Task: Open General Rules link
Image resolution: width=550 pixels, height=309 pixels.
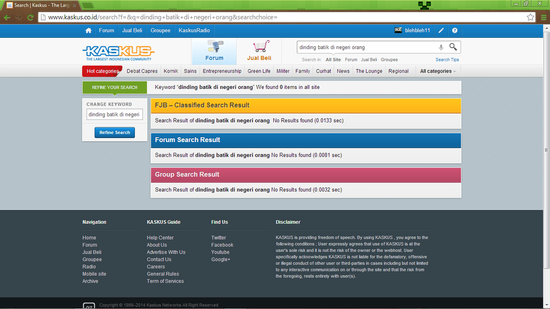Action: click(163, 274)
